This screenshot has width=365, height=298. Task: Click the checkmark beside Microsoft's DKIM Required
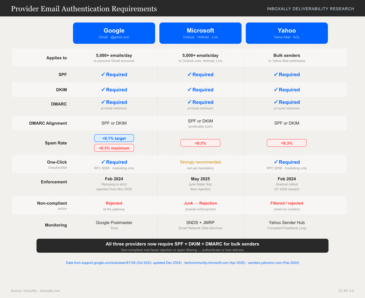pos(189,90)
